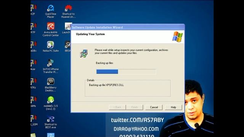Select the Acer desktop icon

[x=33, y=65]
